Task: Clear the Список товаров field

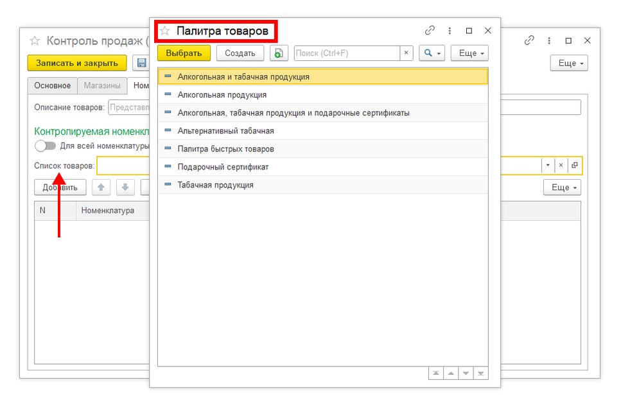Action: point(561,165)
